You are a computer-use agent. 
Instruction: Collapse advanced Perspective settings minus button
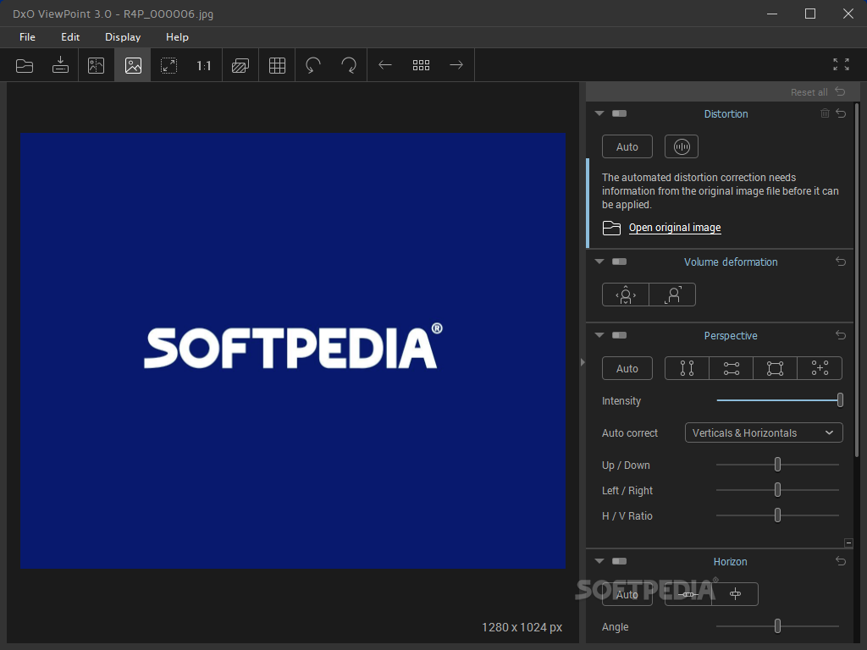(x=848, y=543)
